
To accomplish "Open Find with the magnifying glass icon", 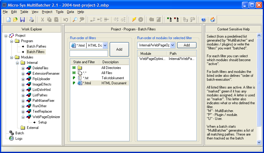I will [x=75, y=20].
